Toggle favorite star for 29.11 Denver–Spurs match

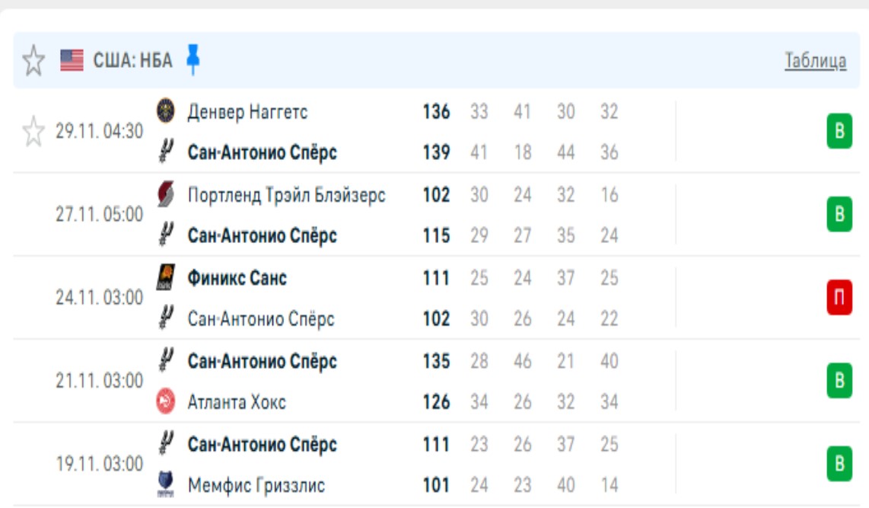[33, 132]
